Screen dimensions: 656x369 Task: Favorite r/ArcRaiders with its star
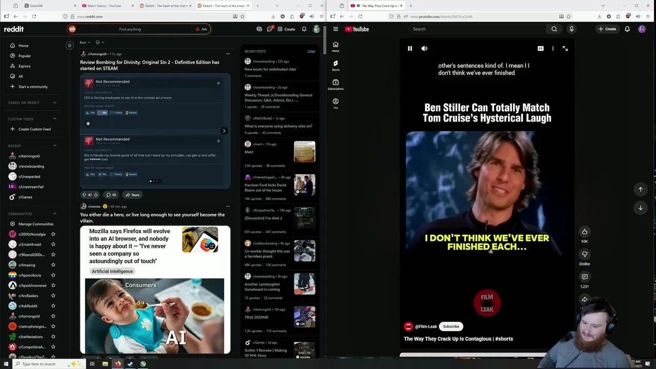(53, 296)
